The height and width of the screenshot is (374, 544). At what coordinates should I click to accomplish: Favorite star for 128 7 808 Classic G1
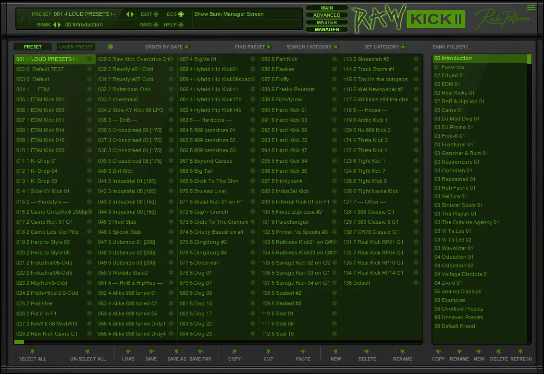point(416,212)
